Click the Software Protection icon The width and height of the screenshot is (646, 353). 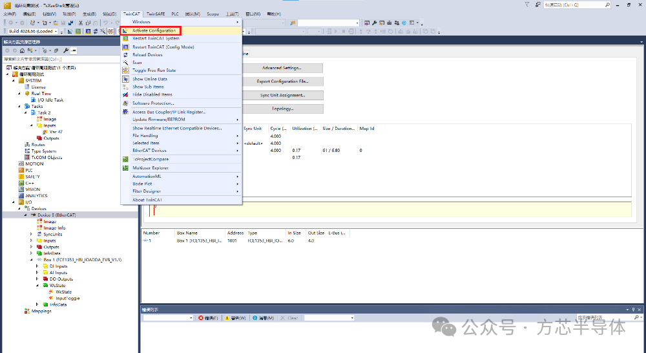(x=126, y=103)
